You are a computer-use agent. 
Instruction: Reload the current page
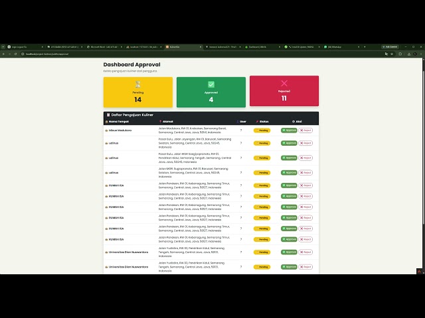coord(16,54)
